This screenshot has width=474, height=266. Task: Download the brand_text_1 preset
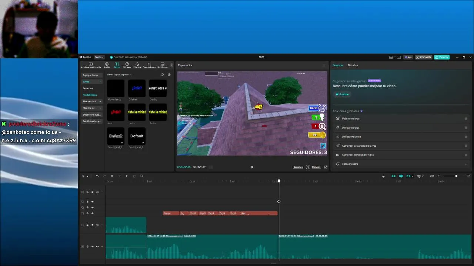pos(143,142)
